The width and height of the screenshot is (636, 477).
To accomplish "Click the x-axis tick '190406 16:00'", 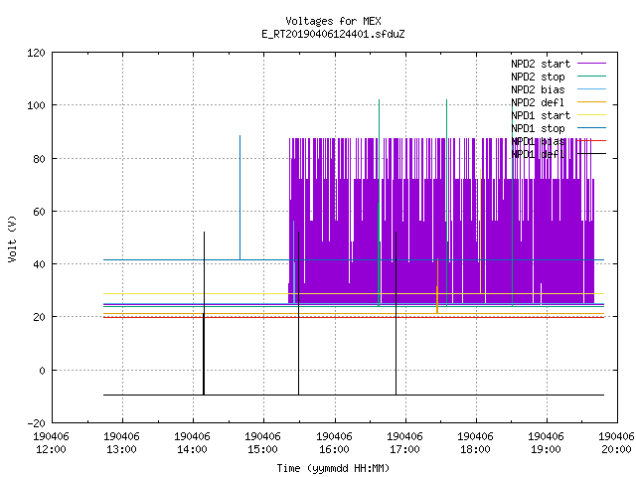I will [x=334, y=443].
